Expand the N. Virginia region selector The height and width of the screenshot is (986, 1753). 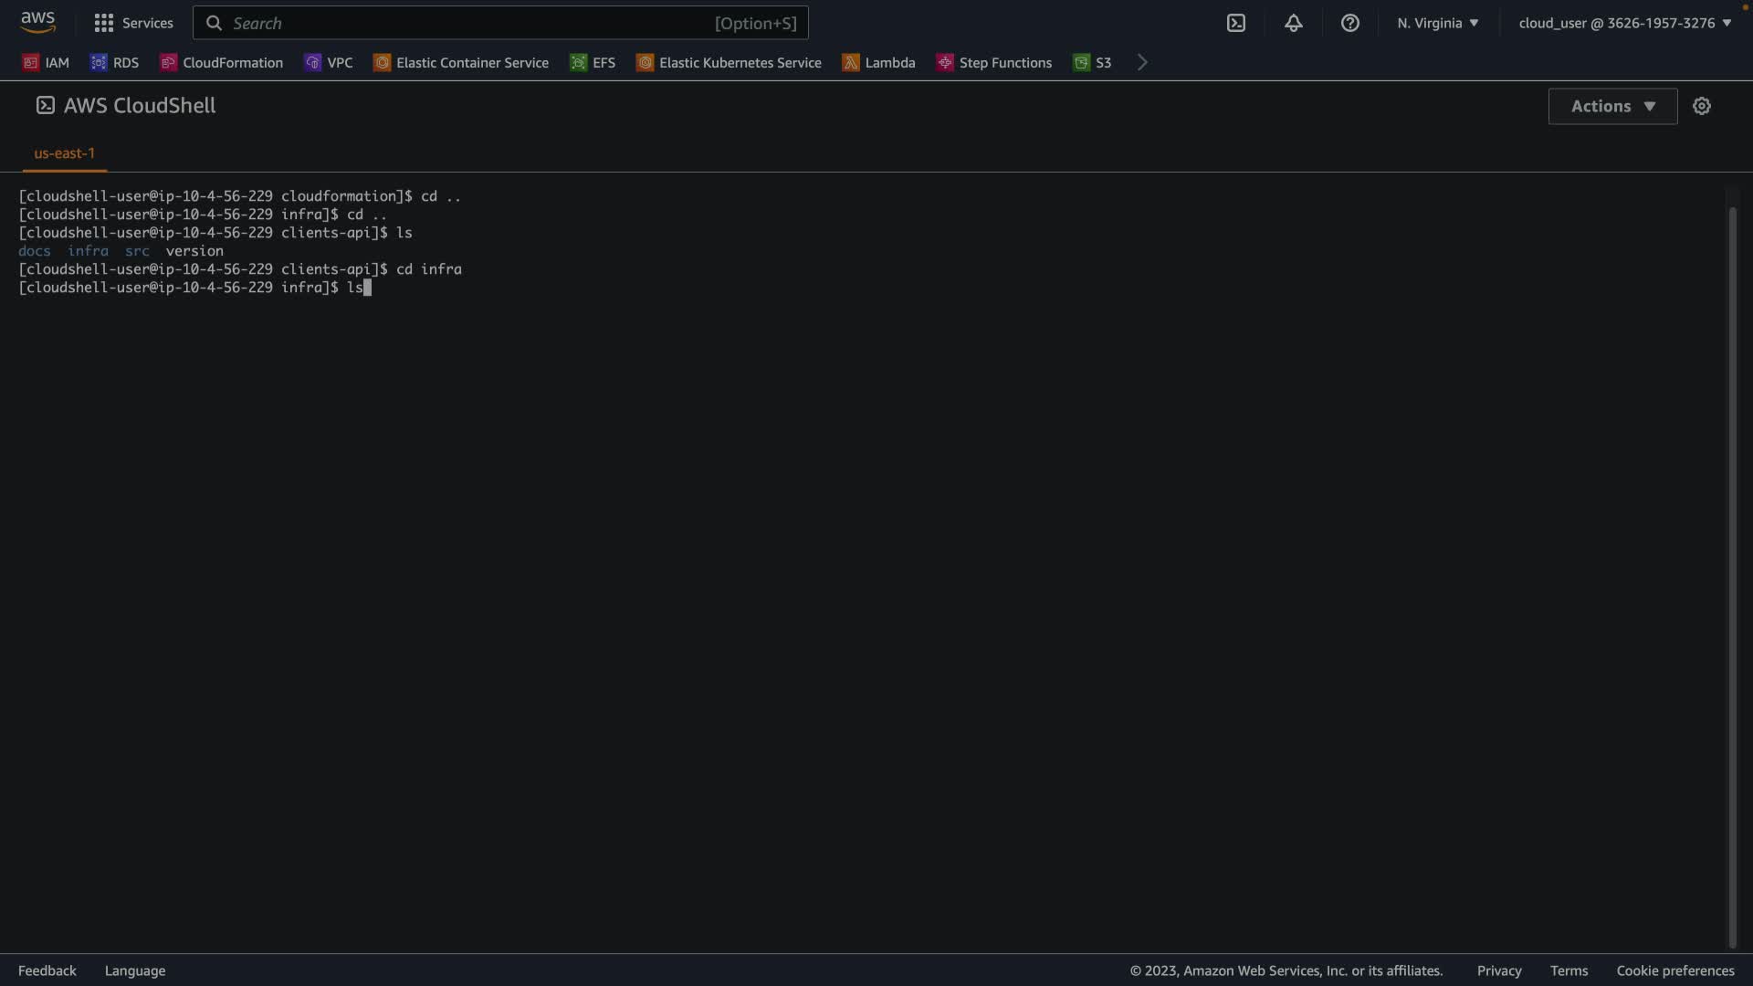(1437, 23)
